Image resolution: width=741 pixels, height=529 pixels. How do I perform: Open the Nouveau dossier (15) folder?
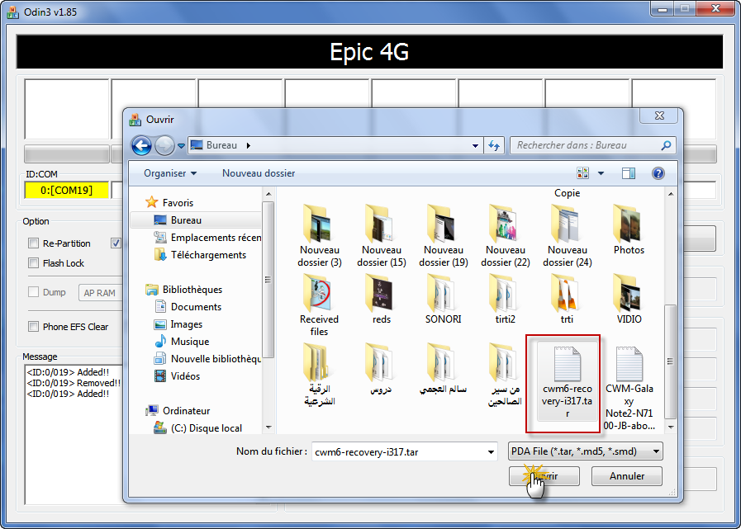click(x=382, y=234)
